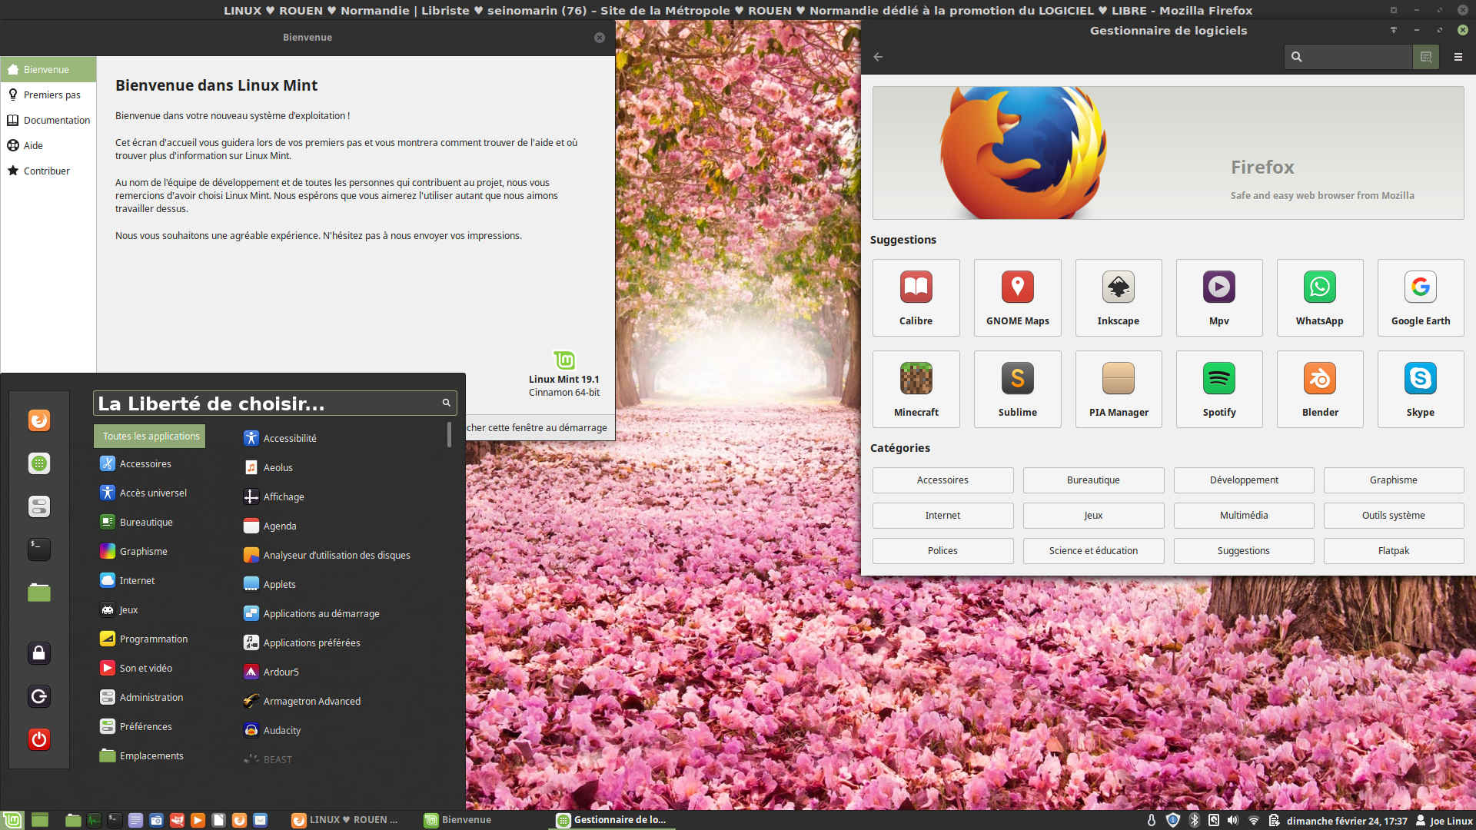
Task: Click the menu search input field
Action: point(265,403)
